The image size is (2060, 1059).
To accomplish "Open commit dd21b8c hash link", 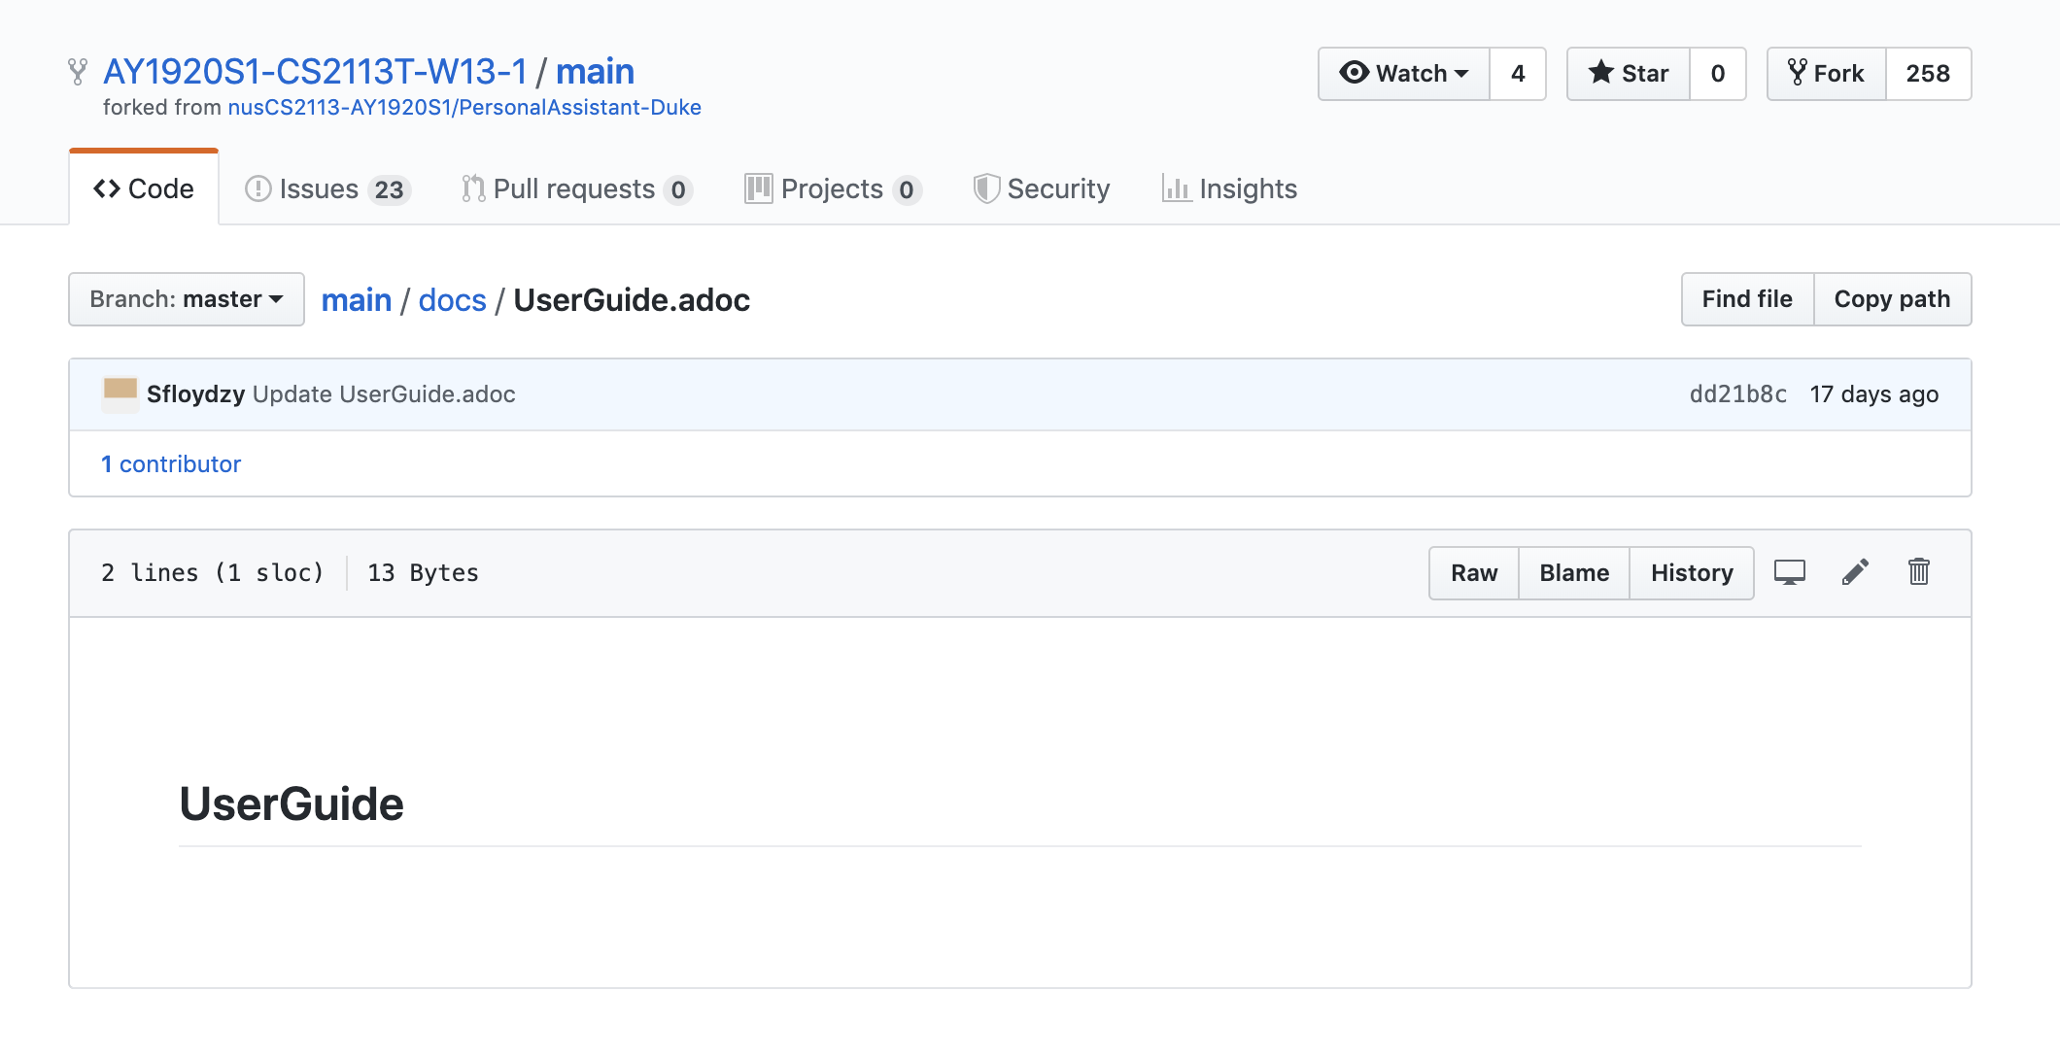I will (1737, 394).
